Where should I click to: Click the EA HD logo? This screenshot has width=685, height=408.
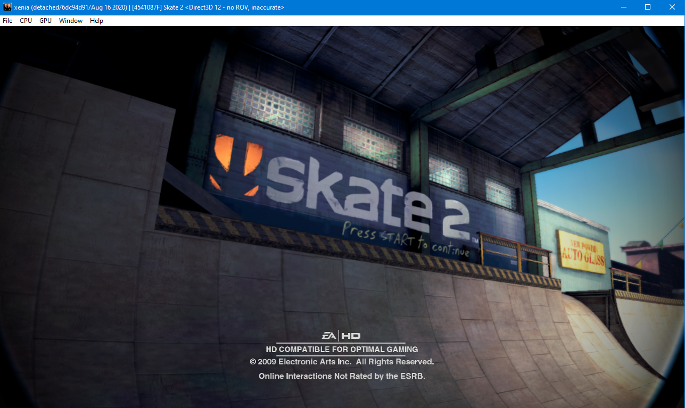341,336
